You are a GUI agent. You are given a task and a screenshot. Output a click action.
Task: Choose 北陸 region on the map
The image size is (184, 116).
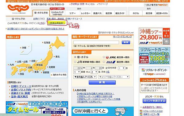click(x=33, y=61)
